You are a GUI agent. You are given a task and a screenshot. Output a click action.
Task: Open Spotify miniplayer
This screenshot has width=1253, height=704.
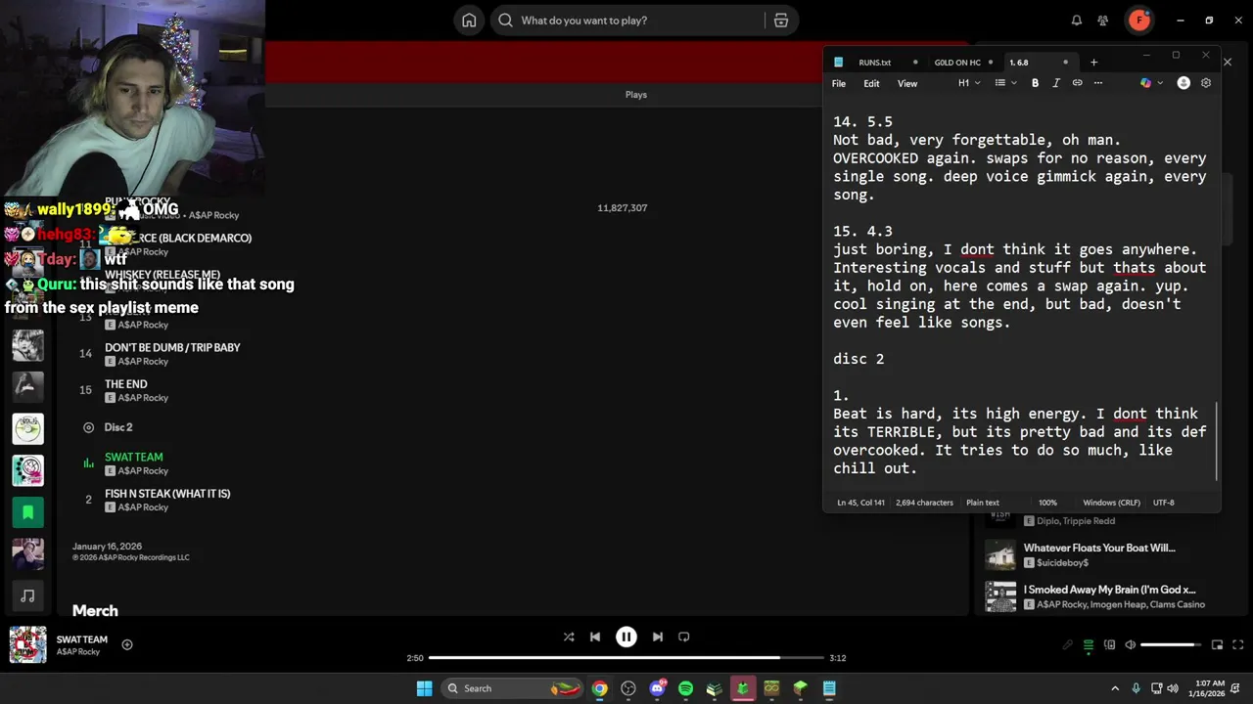(x=1218, y=644)
